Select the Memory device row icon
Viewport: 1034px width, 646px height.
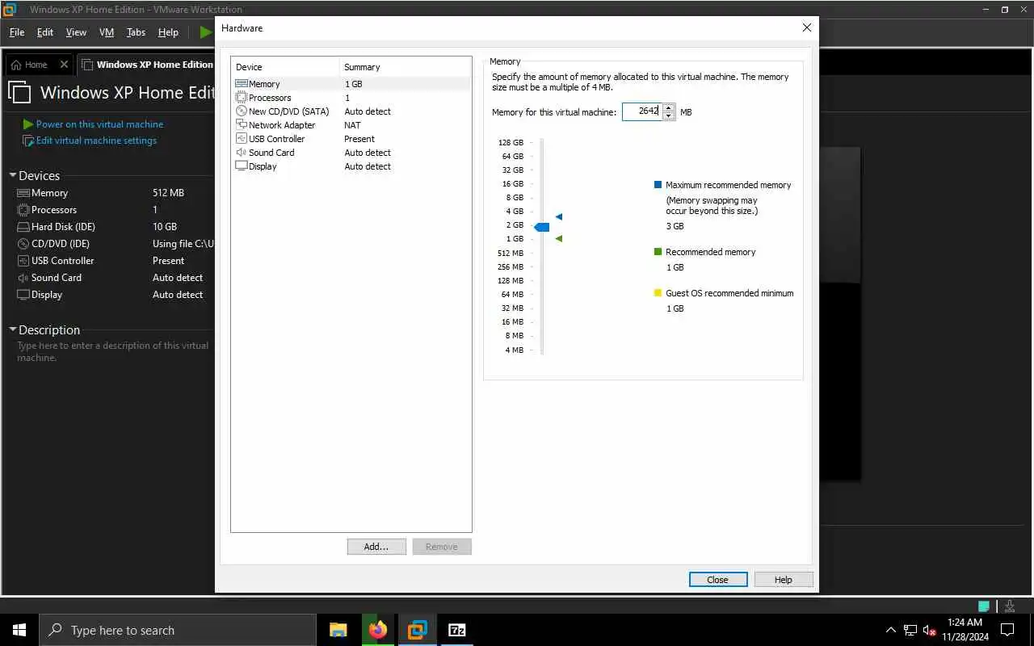coord(242,84)
